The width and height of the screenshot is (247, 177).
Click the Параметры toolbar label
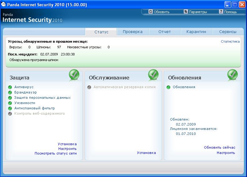click(198, 12)
